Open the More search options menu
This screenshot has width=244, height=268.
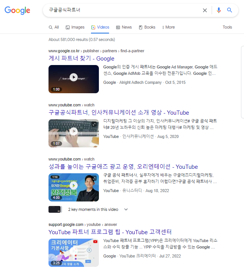click(168, 27)
